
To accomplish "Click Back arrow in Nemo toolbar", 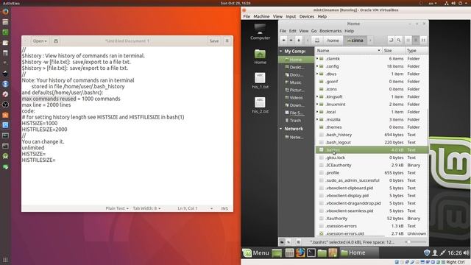I will pyautogui.click(x=283, y=40).
